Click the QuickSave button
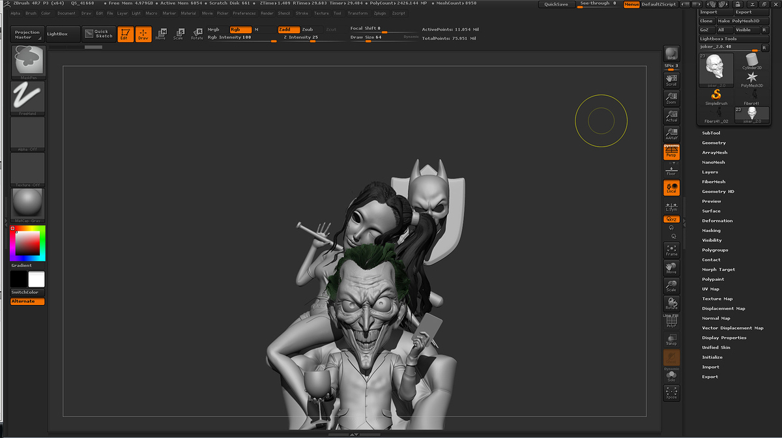This screenshot has height=438, width=782. click(x=557, y=4)
